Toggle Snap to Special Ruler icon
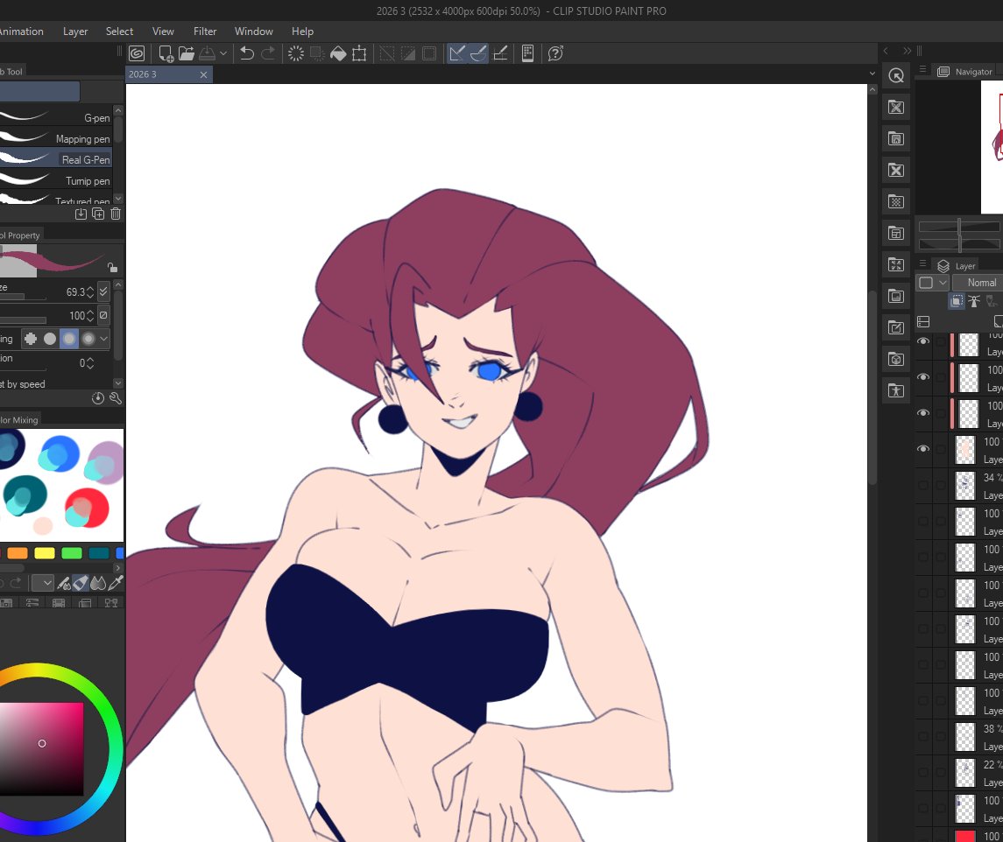 (x=478, y=53)
